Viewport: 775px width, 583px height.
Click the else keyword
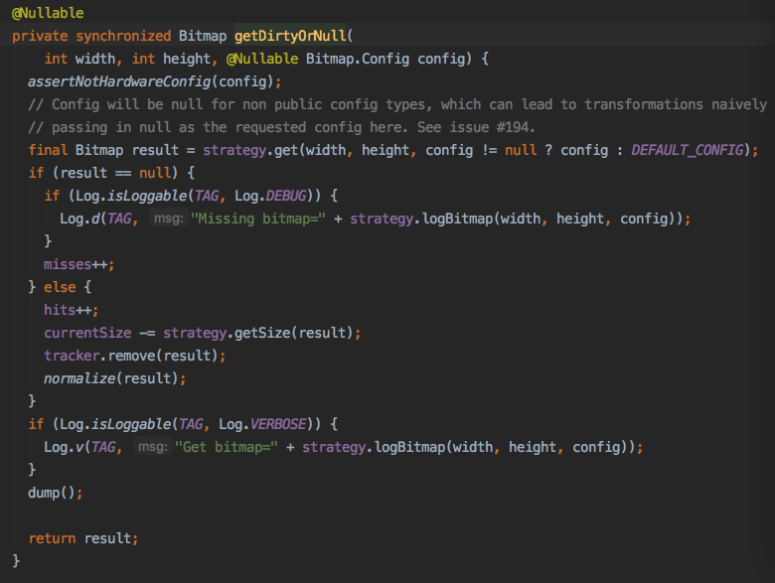60,287
